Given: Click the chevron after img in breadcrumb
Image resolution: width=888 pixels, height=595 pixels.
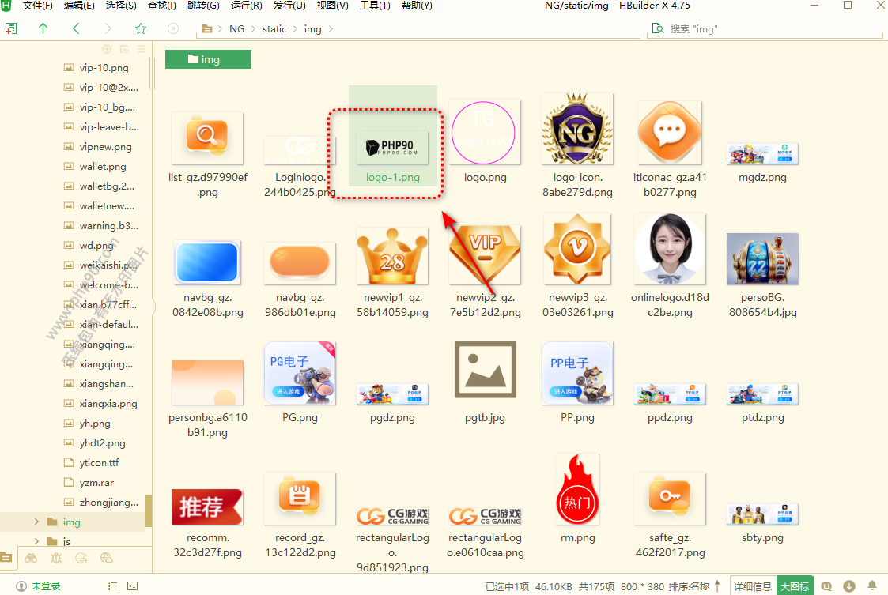Looking at the screenshot, I should pos(330,29).
